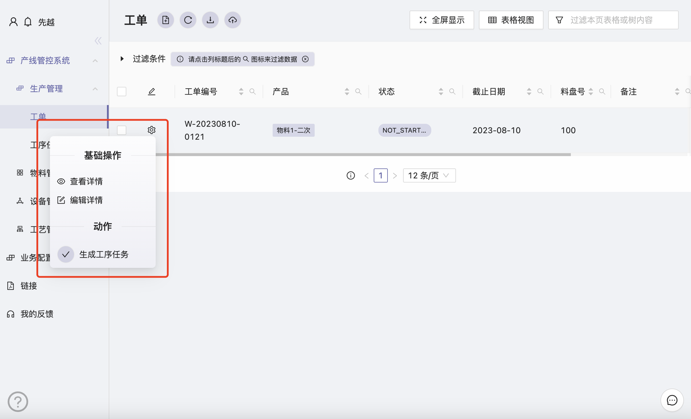Open the 12 条/页 page size dropdown
This screenshot has width=691, height=419.
click(429, 175)
